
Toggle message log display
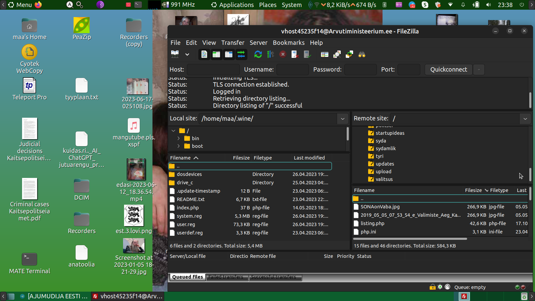pos(204,54)
